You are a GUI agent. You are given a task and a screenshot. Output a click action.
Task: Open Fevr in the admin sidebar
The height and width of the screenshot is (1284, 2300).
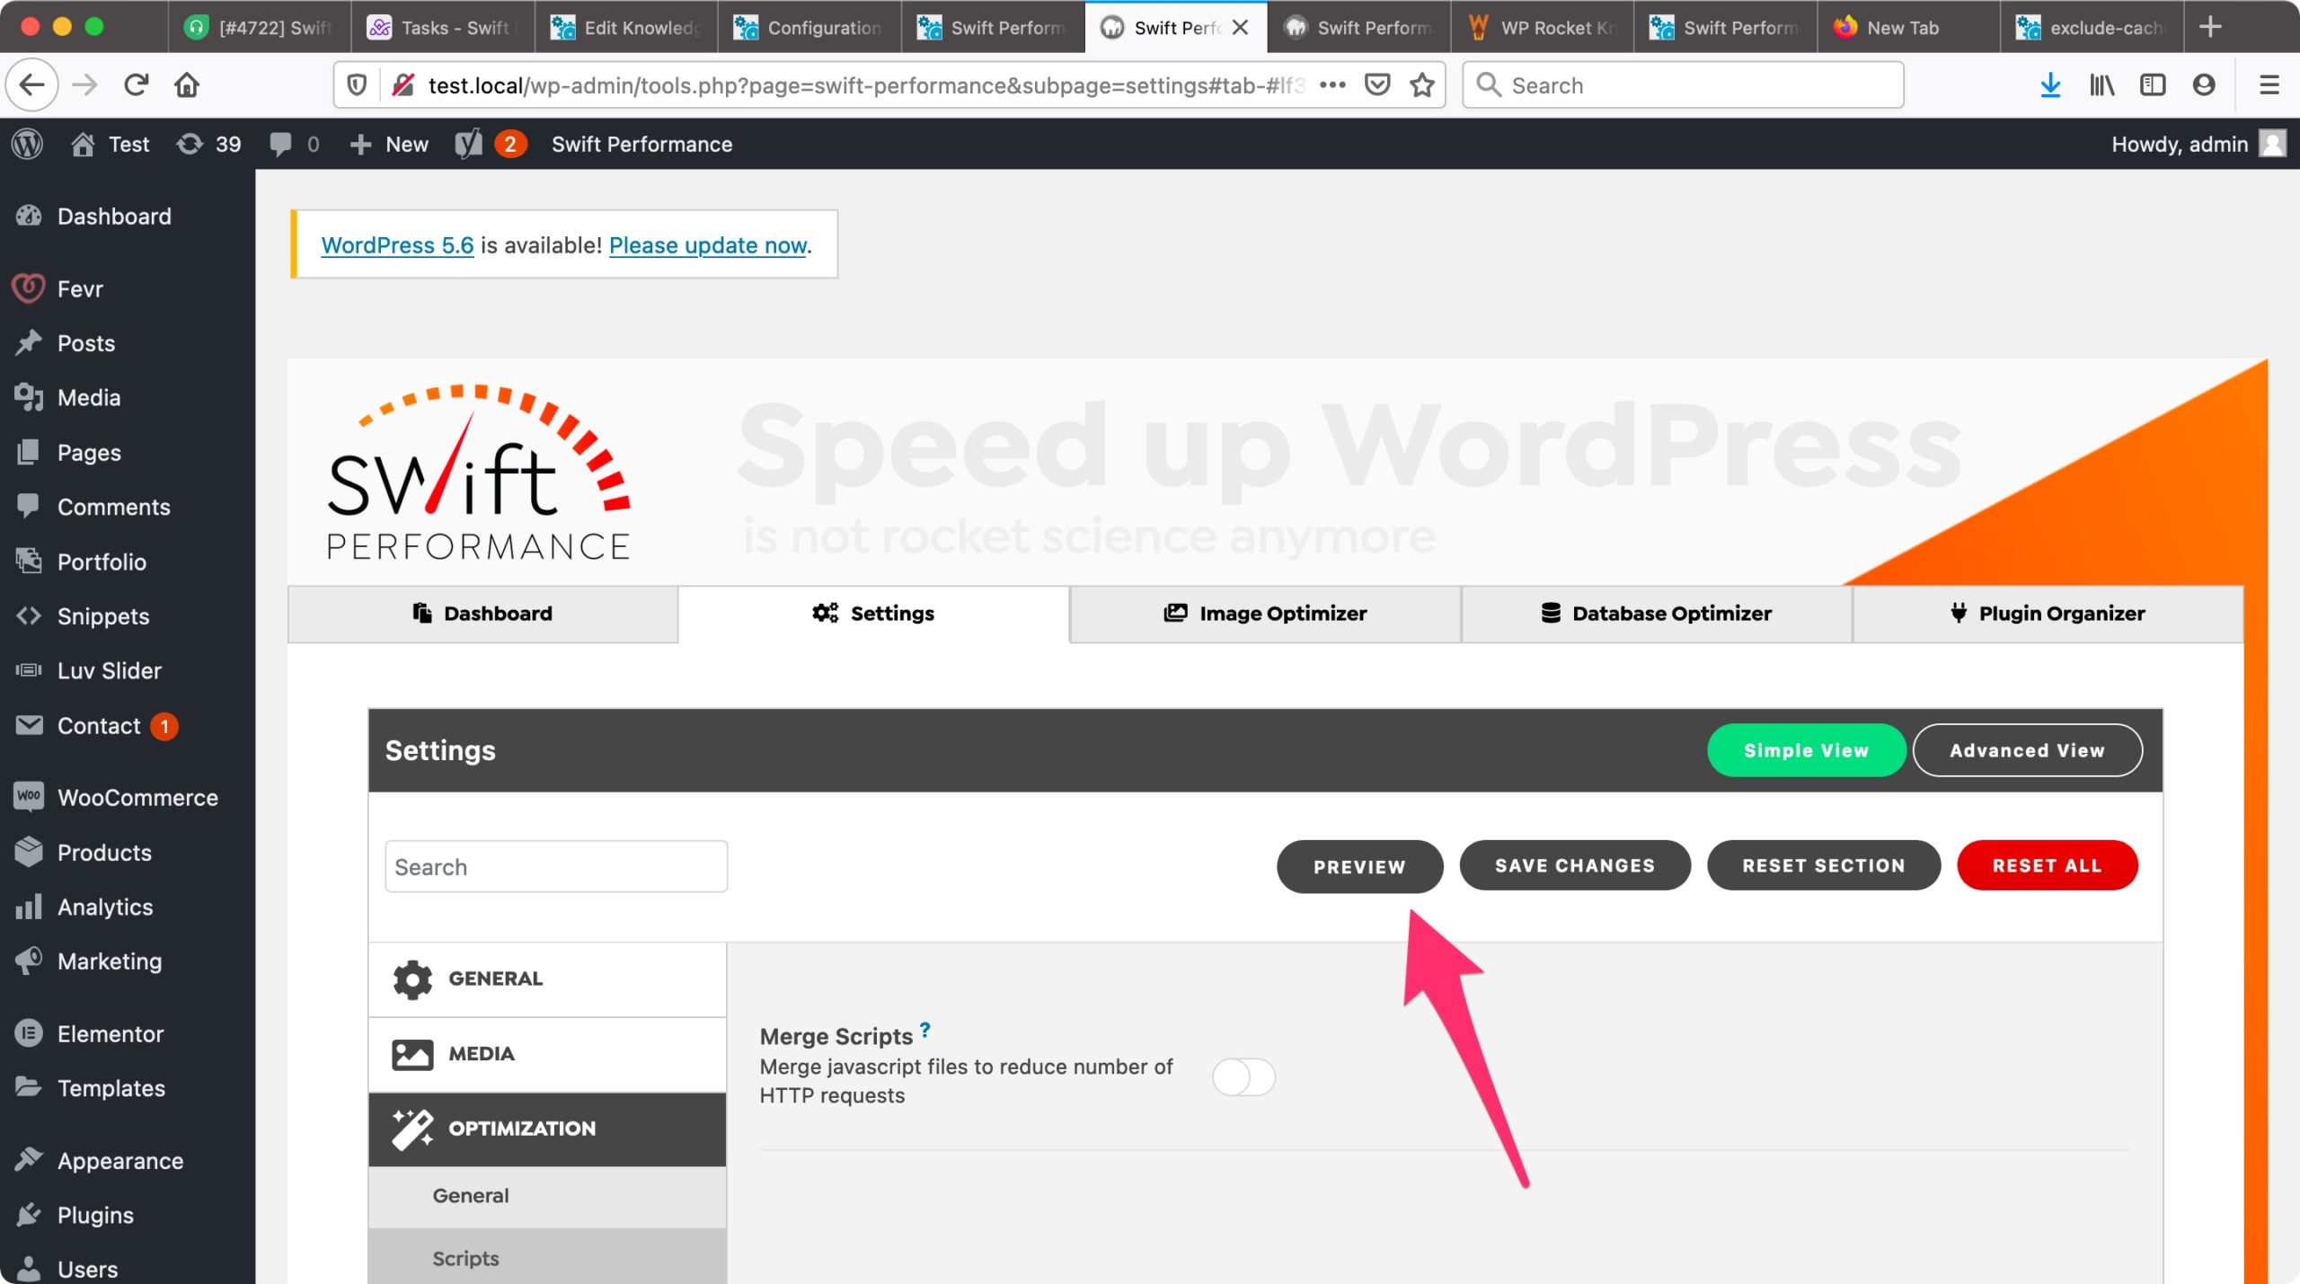[x=128, y=289]
